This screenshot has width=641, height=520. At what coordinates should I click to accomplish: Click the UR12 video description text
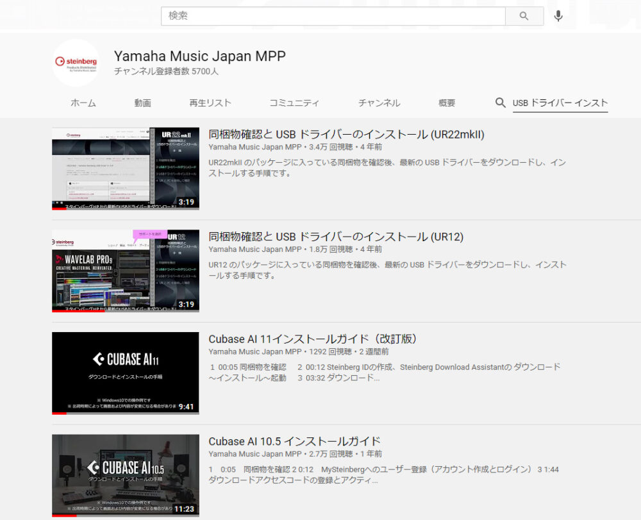click(387, 270)
